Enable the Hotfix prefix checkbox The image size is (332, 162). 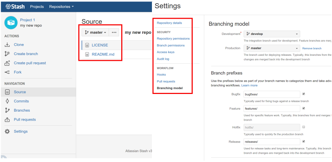coord(303,127)
